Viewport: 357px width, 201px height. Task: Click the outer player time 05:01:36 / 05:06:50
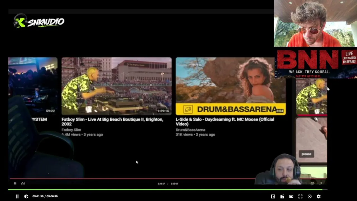pos(45,196)
